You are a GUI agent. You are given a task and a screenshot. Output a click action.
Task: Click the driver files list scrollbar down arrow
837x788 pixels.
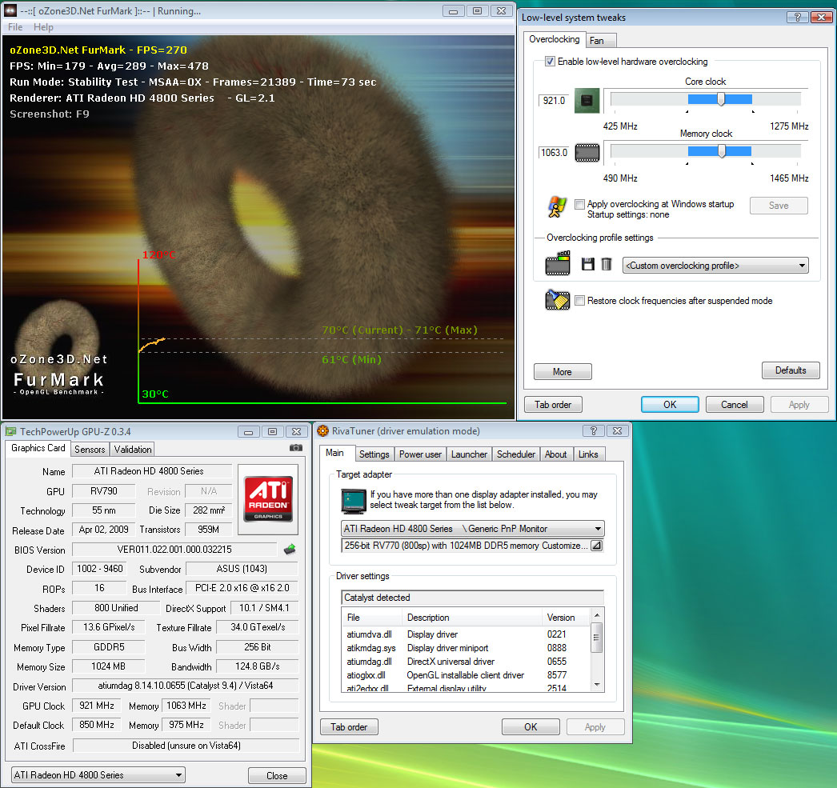point(597,685)
